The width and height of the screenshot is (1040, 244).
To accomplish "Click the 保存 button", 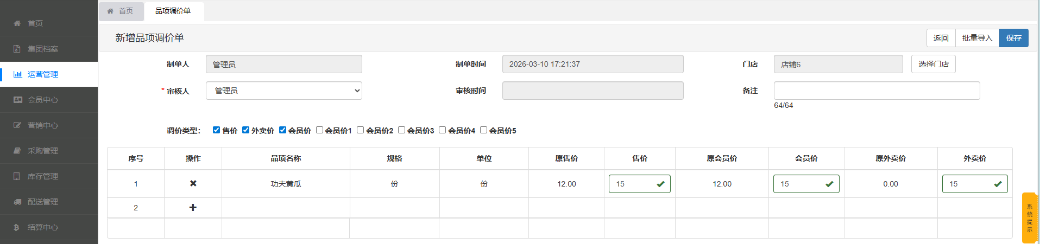I will tap(1013, 38).
